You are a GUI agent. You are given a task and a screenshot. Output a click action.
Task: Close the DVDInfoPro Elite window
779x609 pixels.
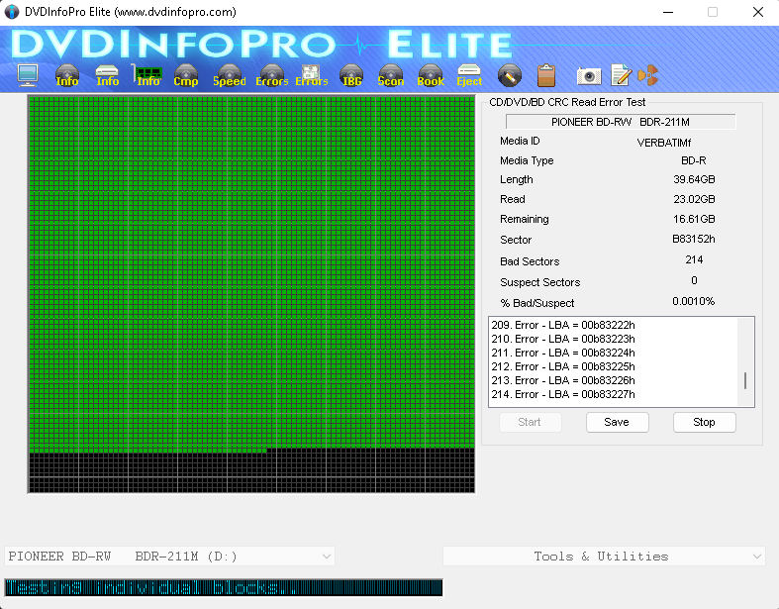click(x=758, y=12)
